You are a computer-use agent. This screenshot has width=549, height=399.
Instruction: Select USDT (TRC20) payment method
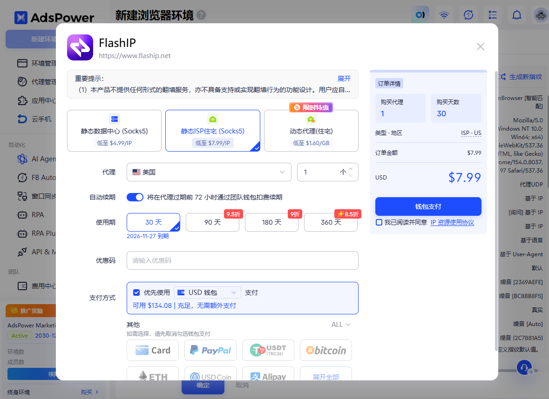pyautogui.click(x=268, y=350)
